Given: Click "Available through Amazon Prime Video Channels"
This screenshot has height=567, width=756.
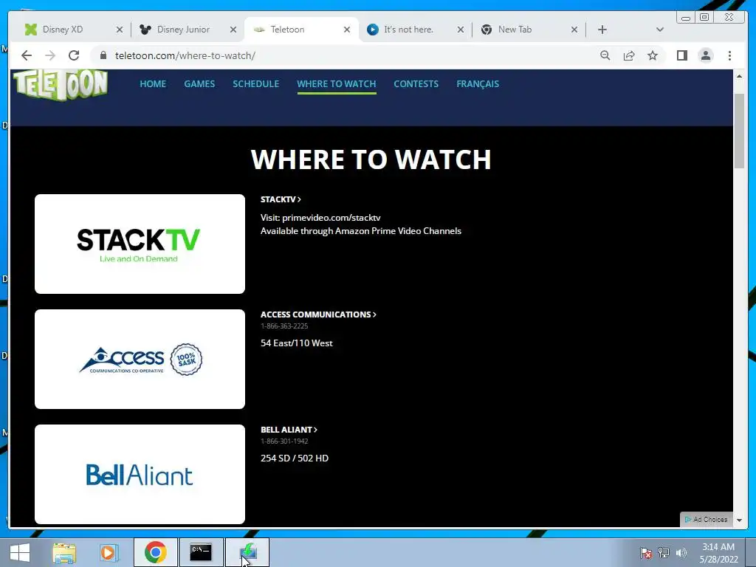Looking at the screenshot, I should coord(360,231).
